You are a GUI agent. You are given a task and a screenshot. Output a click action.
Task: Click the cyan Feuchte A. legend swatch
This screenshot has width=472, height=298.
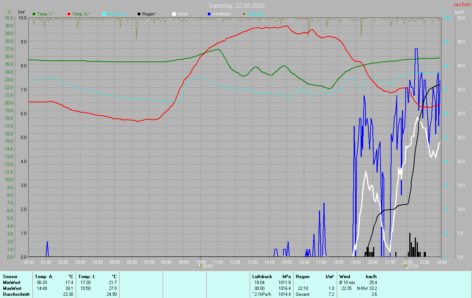104,14
